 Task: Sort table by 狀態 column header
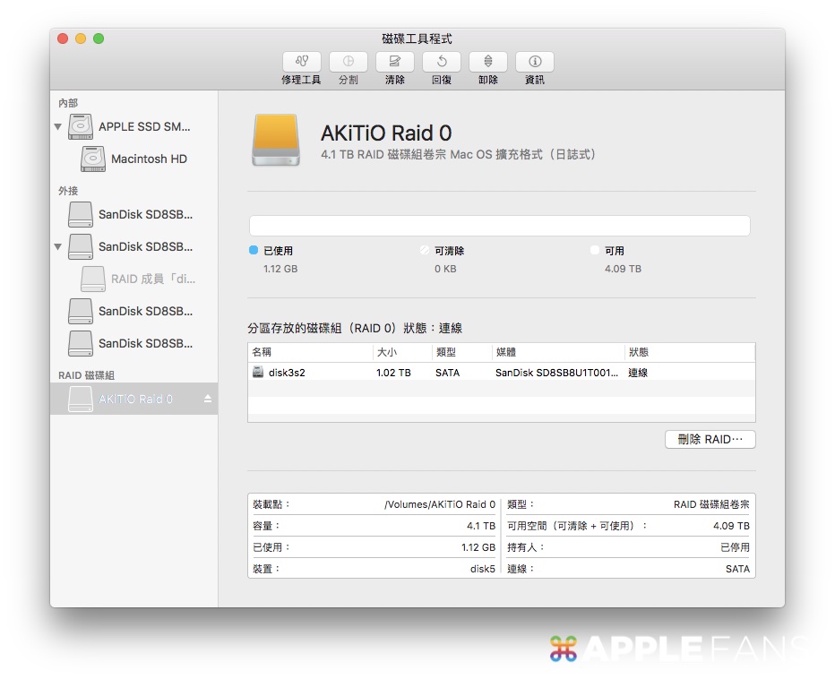point(690,352)
